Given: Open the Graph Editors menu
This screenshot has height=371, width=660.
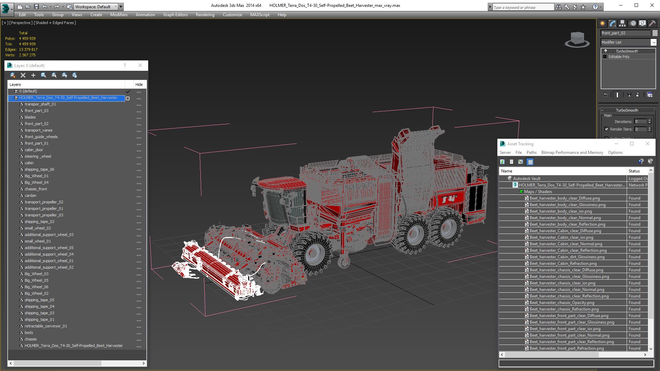Looking at the screenshot, I should [x=175, y=15].
